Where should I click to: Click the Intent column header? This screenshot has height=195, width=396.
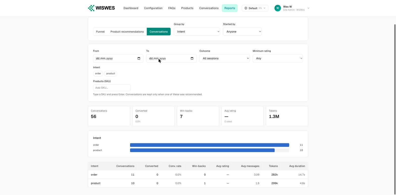click(94, 166)
